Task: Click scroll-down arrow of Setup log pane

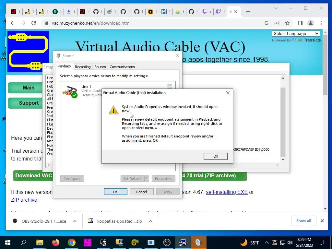Action: click(x=283, y=160)
